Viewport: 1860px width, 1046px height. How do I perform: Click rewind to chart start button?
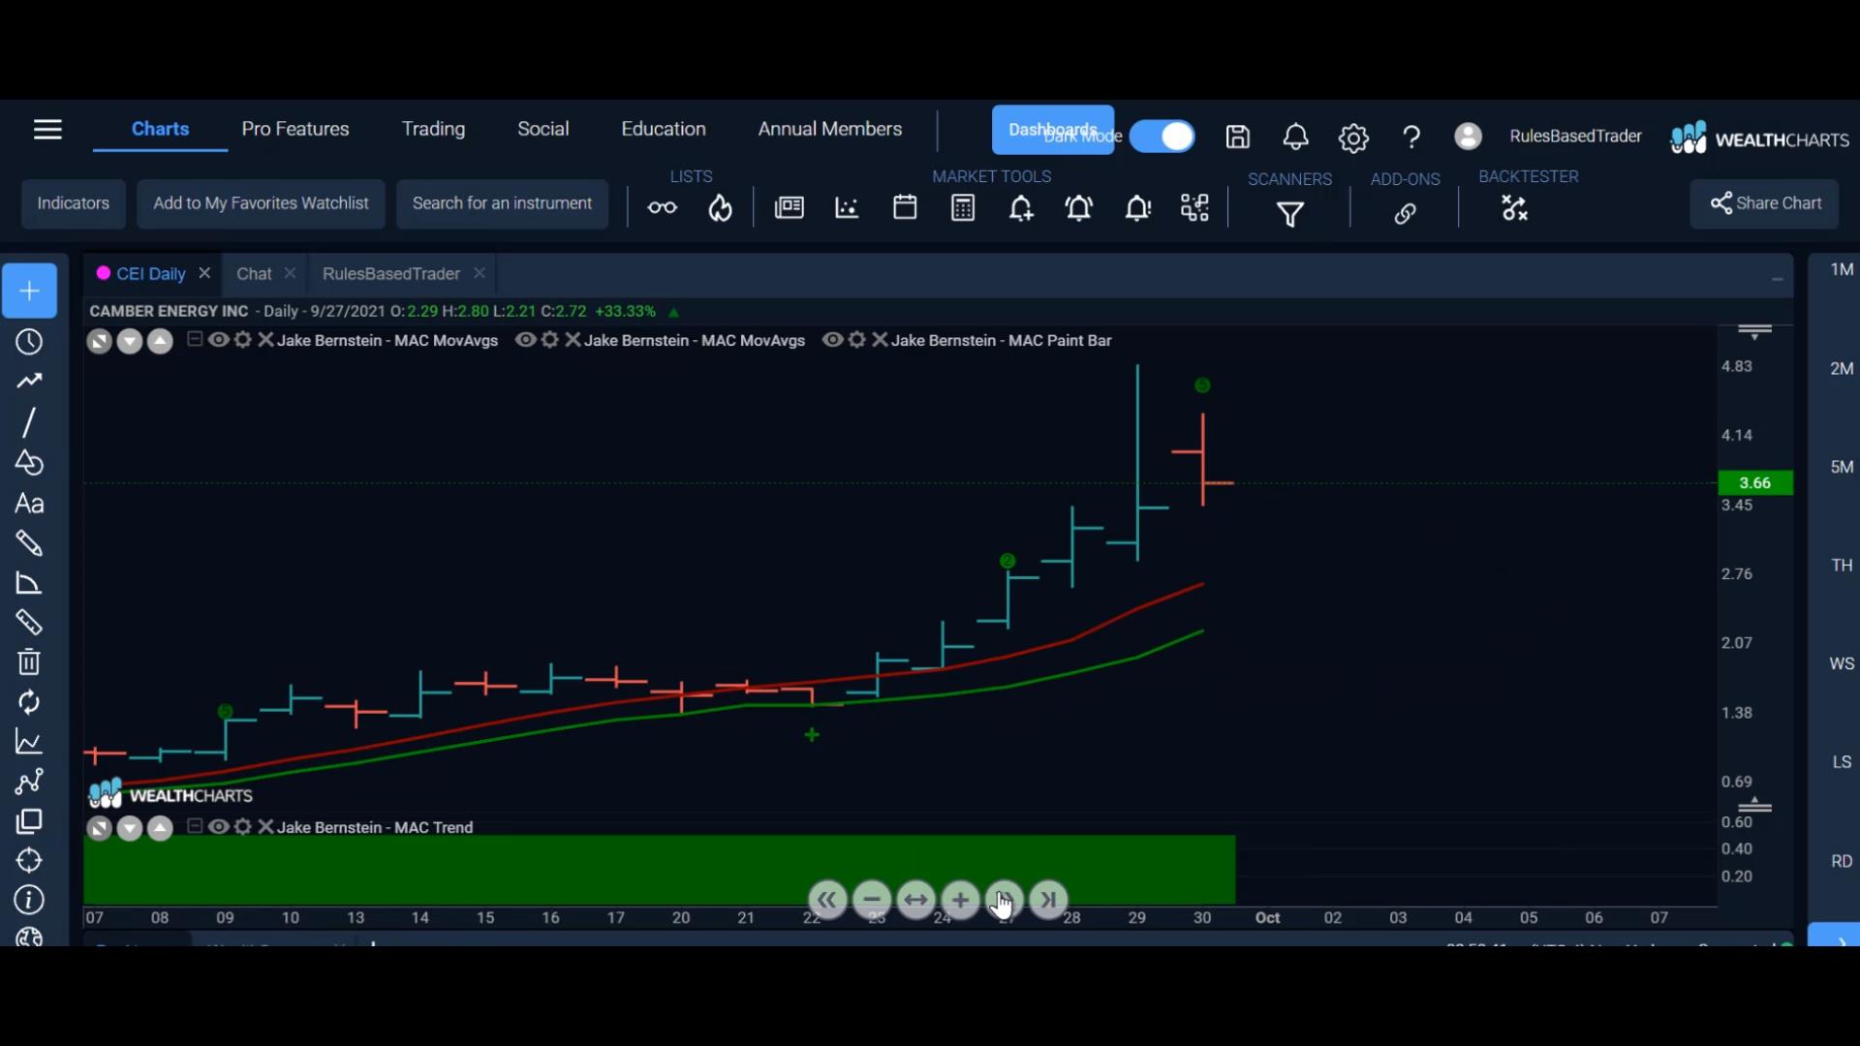click(826, 900)
